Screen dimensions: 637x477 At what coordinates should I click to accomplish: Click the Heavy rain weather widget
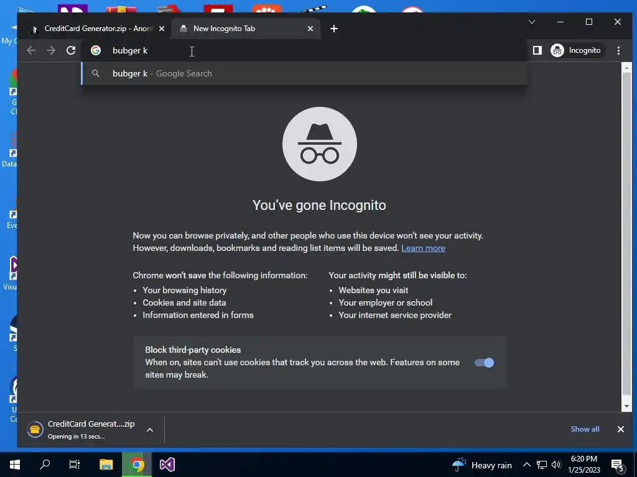click(482, 465)
